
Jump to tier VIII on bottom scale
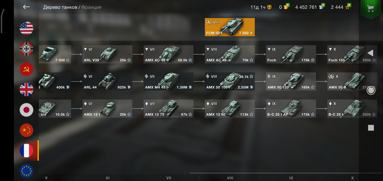tap(230, 178)
